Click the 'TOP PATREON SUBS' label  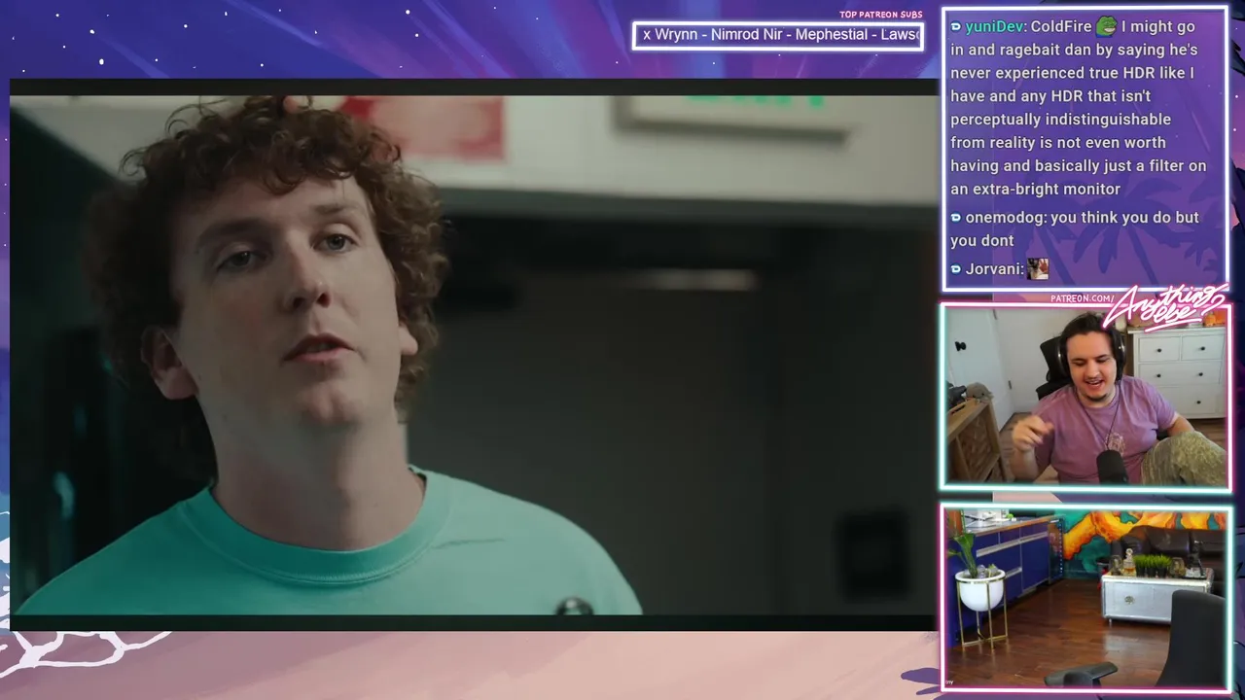[x=880, y=15]
